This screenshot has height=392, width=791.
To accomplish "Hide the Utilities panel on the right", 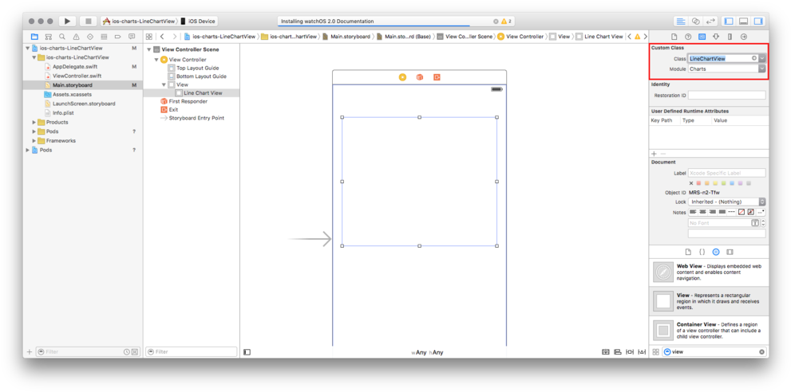I will pos(758,22).
